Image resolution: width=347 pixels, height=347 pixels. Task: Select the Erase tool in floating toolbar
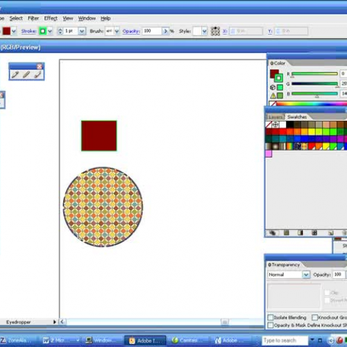coord(37,74)
